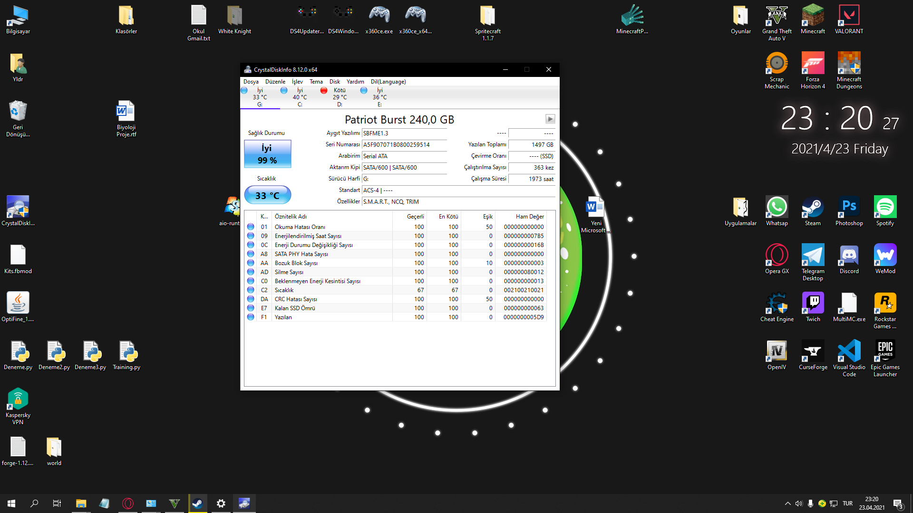Launch the Twich shortcut

(x=813, y=307)
